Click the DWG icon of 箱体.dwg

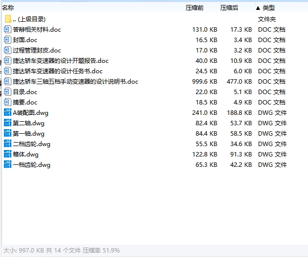click(x=7, y=154)
